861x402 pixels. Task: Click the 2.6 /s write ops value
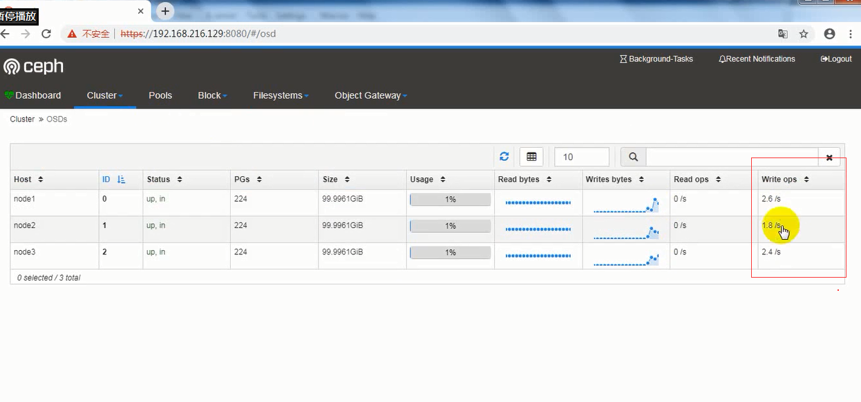pos(771,199)
